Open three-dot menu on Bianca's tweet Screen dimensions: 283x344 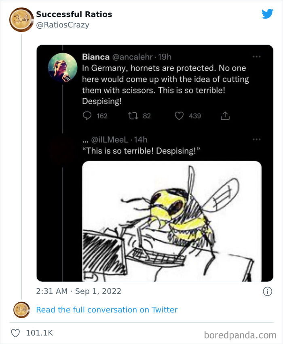tap(256, 57)
